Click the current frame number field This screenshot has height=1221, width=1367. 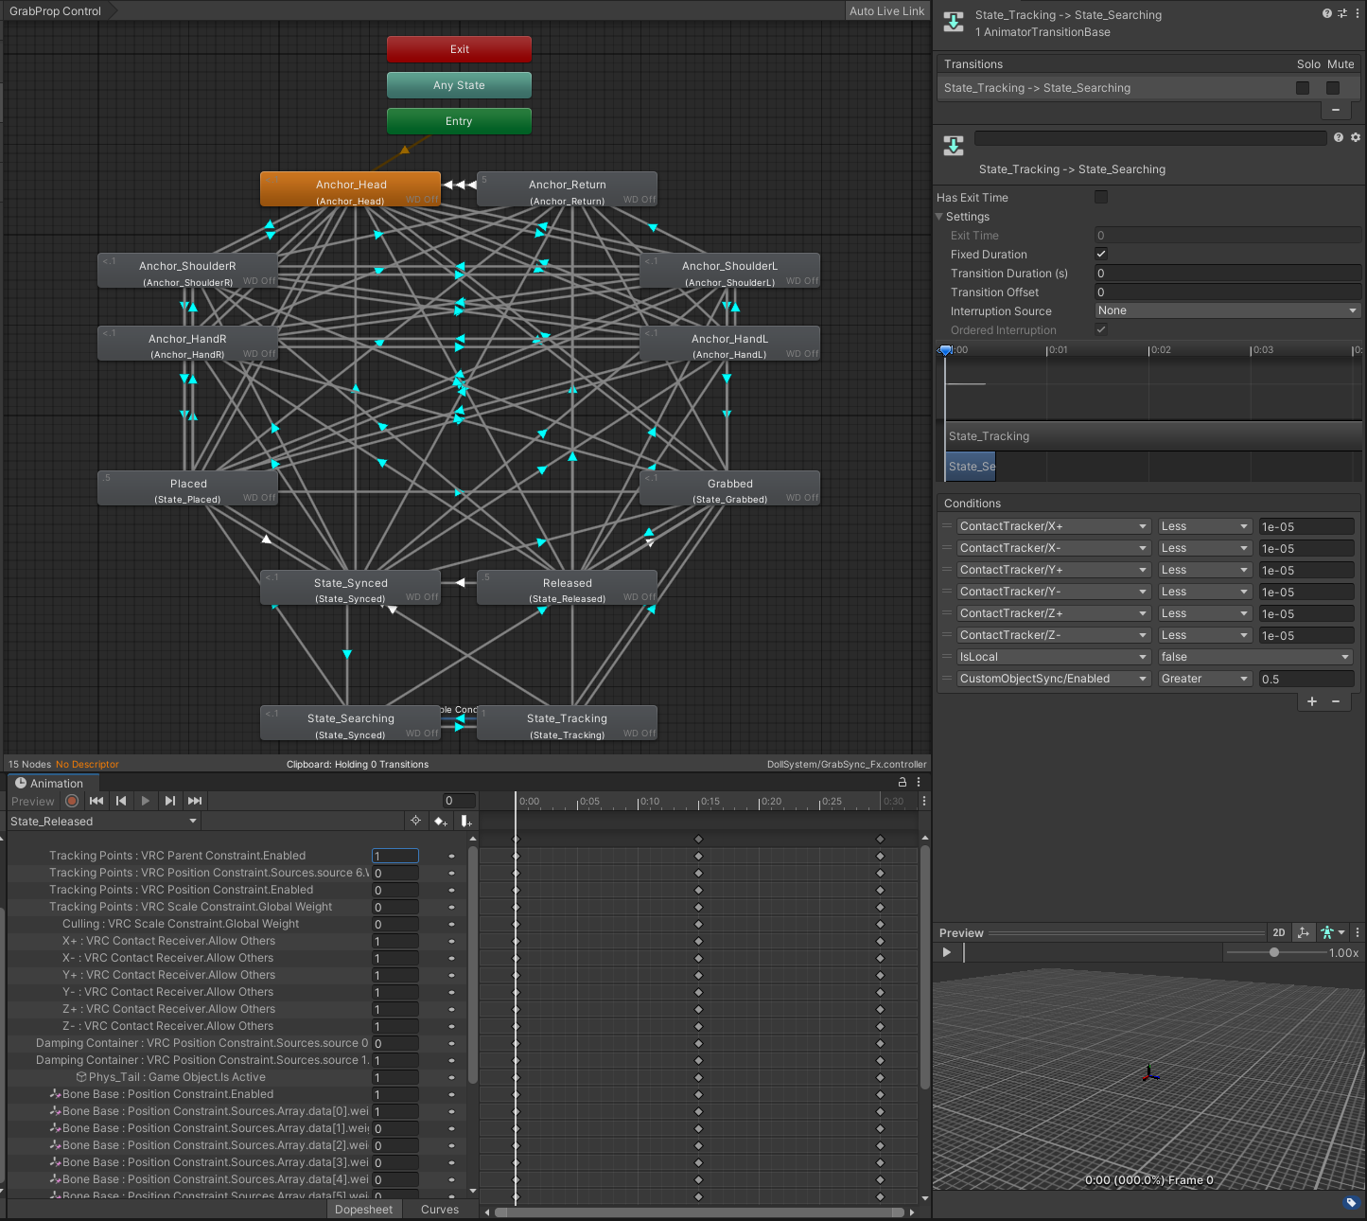click(460, 801)
